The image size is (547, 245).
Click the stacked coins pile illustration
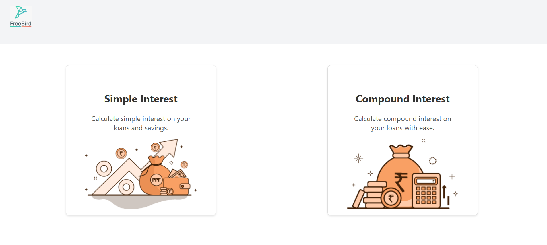point(373,195)
